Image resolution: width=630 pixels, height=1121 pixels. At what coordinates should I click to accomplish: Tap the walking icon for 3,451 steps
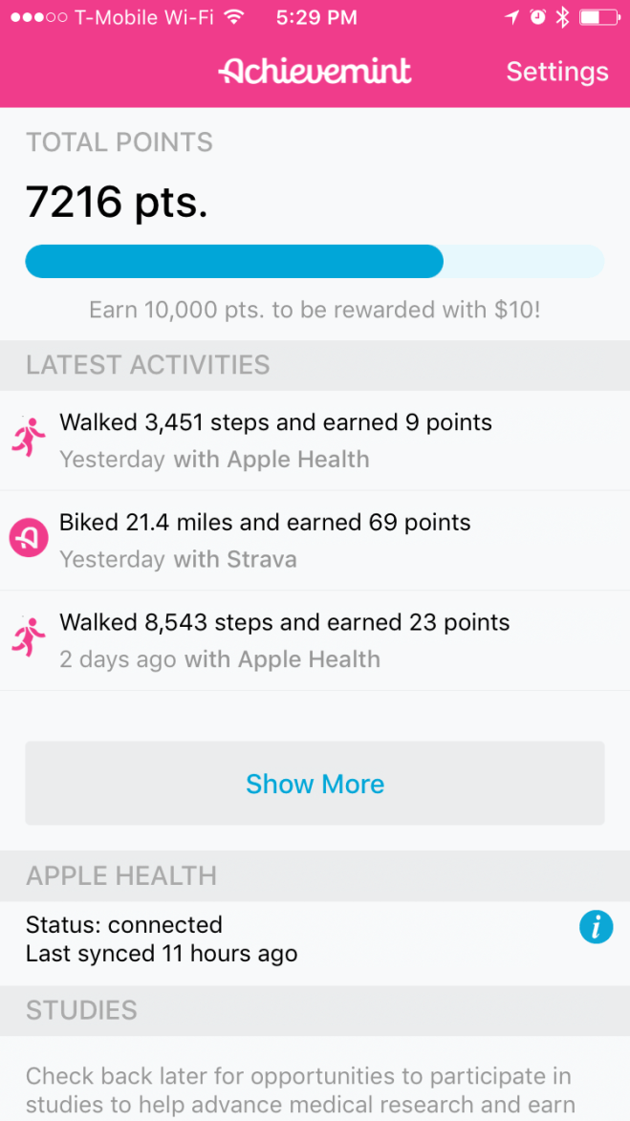tap(29, 440)
